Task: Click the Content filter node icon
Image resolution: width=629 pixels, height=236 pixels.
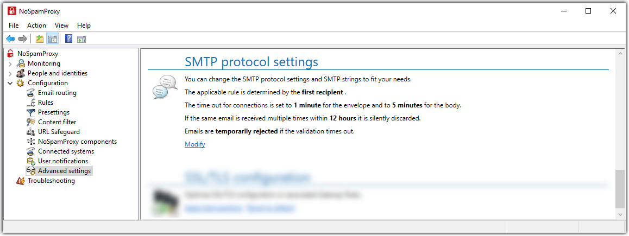Action: (x=32, y=122)
